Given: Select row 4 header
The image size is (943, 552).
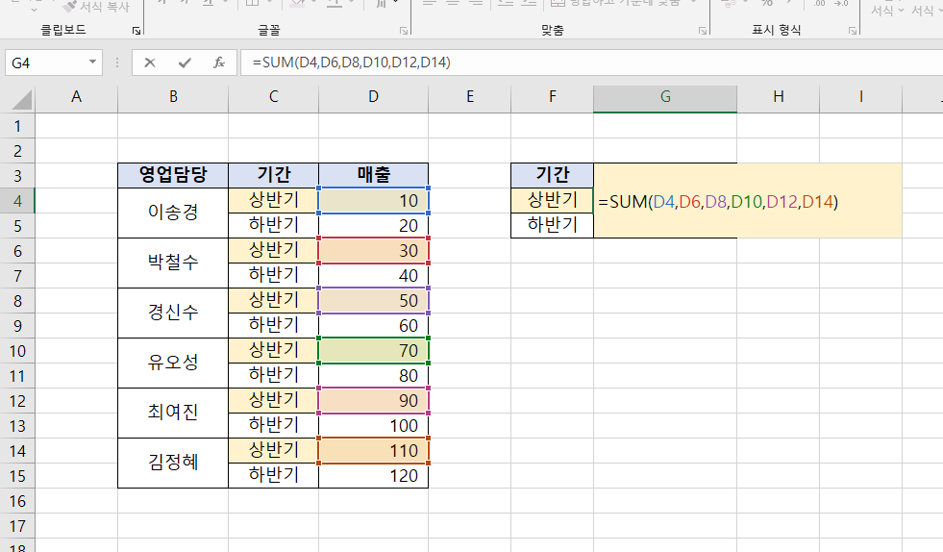Looking at the screenshot, I should (x=17, y=201).
